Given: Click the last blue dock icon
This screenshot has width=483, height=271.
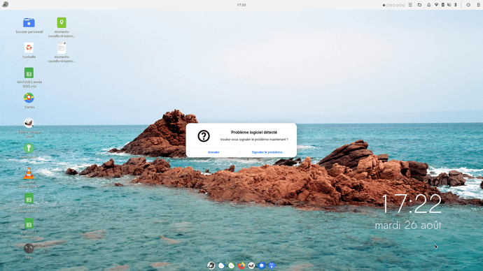Looking at the screenshot, I should pos(272,265).
